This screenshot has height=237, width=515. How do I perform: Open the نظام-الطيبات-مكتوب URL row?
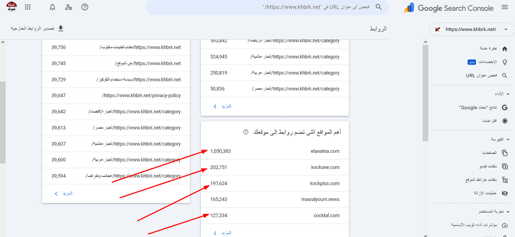(116, 47)
